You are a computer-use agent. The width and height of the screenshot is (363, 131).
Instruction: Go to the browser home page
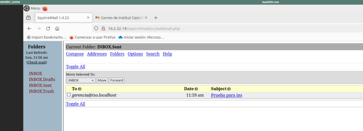click(x=57, y=29)
